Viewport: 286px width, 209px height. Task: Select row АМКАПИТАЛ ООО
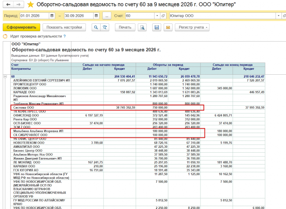pyautogui.click(x=27, y=147)
